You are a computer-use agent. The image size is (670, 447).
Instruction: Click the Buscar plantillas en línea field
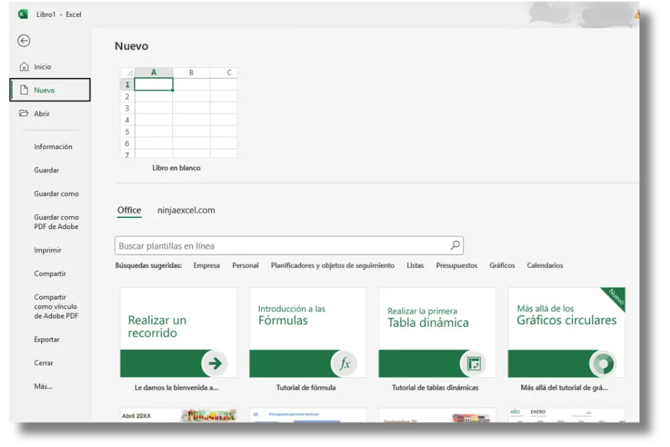click(x=289, y=245)
